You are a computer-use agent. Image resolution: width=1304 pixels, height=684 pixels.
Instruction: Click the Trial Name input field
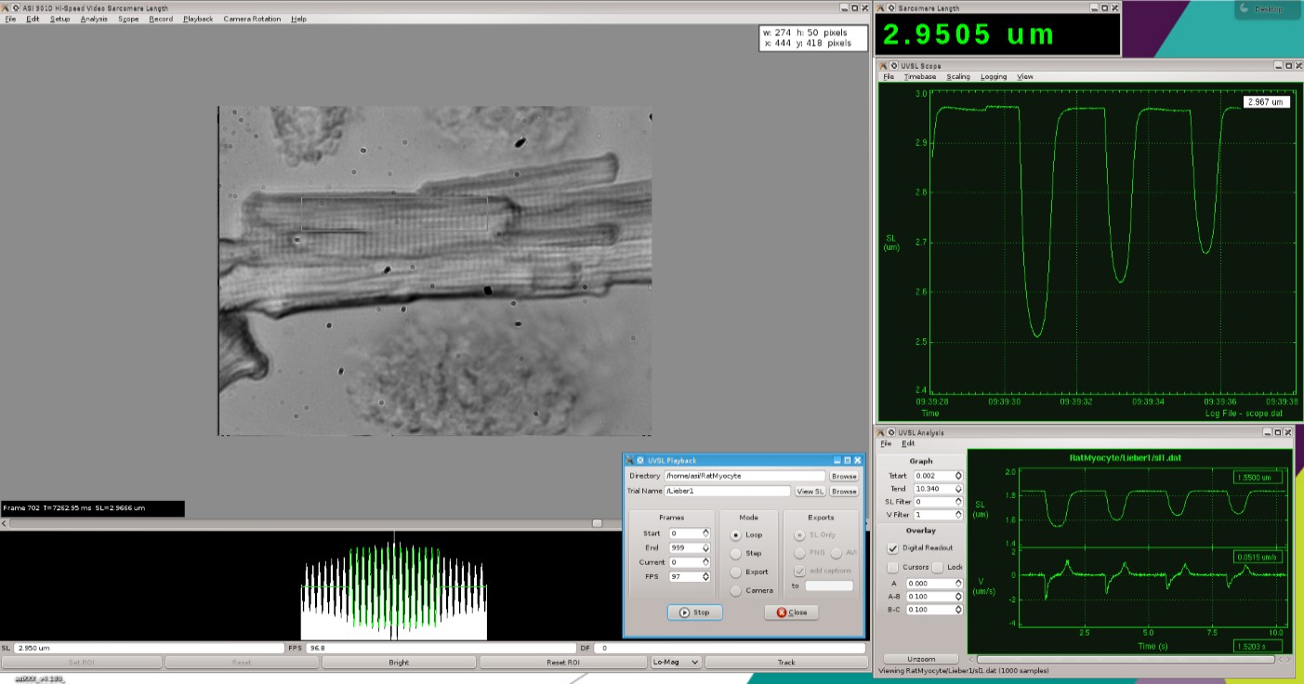tap(727, 491)
